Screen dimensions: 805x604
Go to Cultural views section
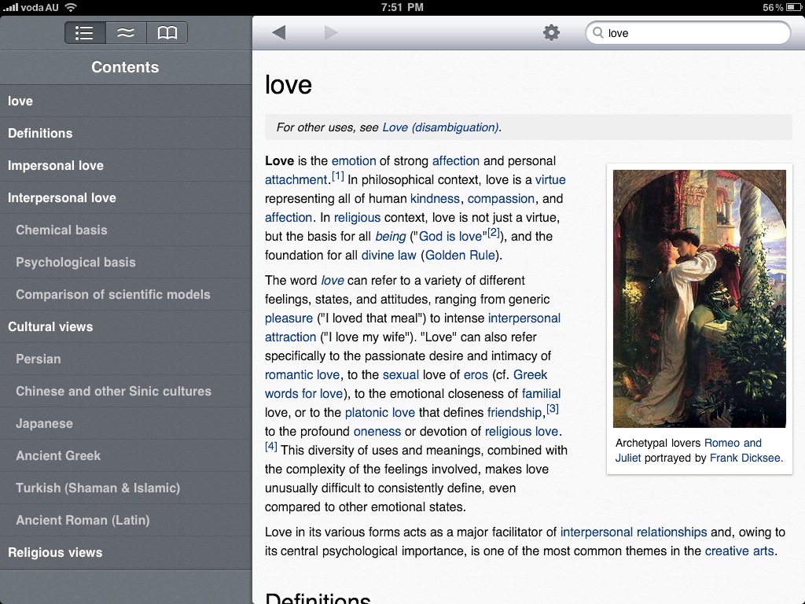click(x=50, y=326)
